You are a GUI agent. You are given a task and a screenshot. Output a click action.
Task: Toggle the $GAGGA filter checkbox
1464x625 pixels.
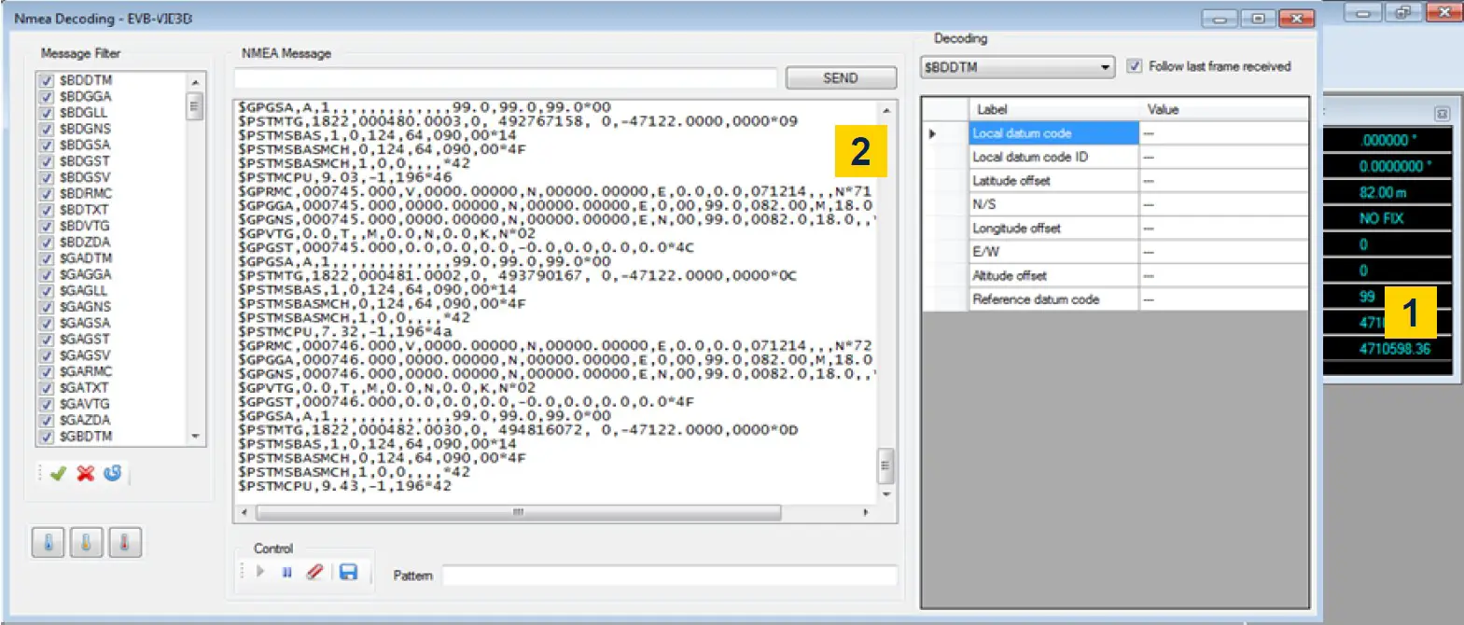pos(46,274)
